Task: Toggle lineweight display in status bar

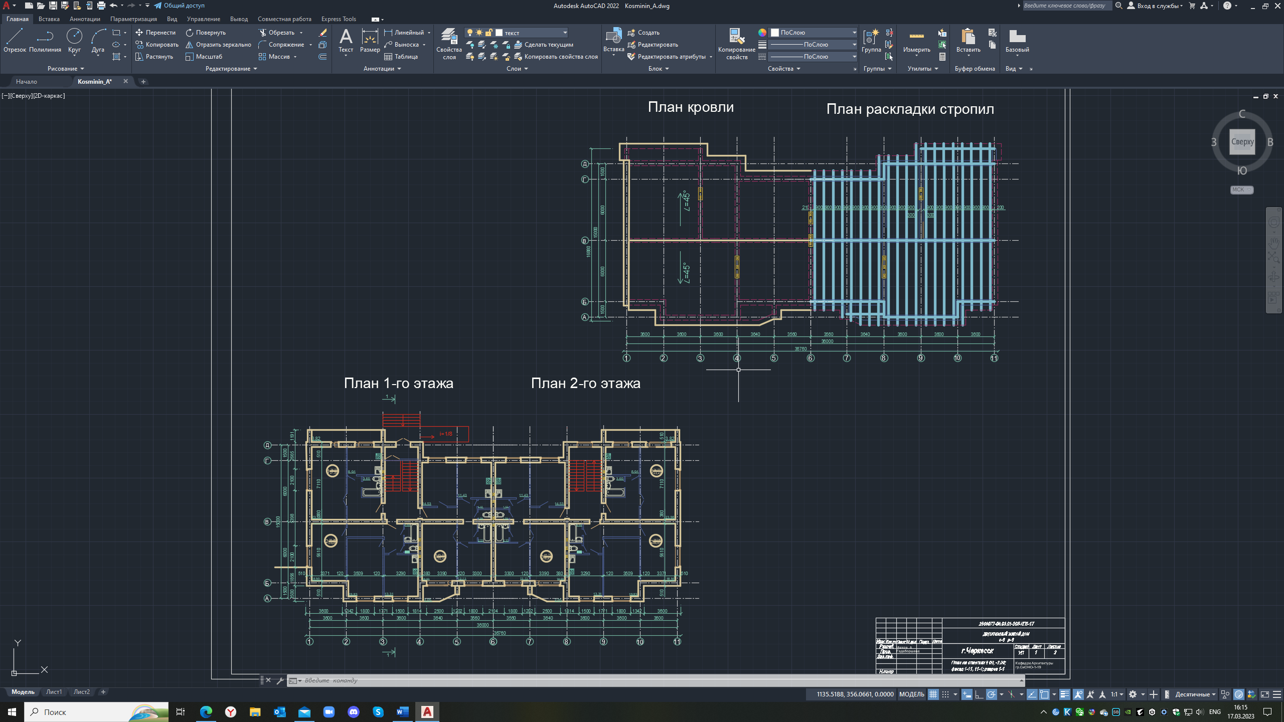Action: 1064,694
